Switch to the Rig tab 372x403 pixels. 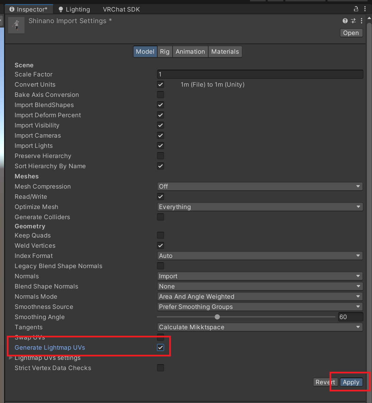(x=164, y=51)
